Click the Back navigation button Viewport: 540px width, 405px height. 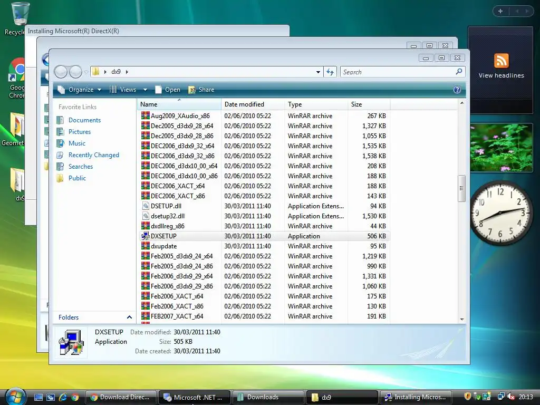click(61, 72)
